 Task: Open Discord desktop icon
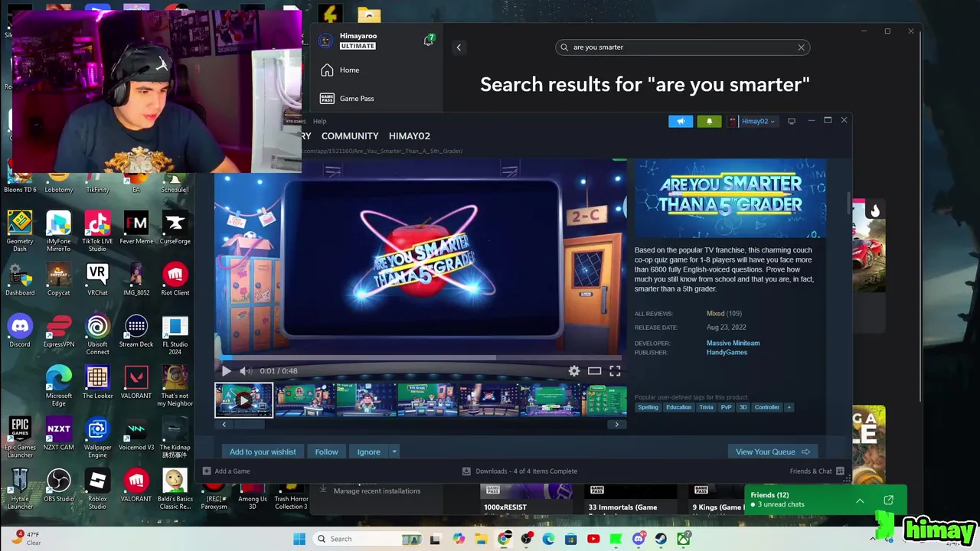[x=20, y=331]
